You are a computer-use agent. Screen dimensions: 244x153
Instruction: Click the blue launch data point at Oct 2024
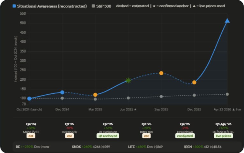(29, 98)
